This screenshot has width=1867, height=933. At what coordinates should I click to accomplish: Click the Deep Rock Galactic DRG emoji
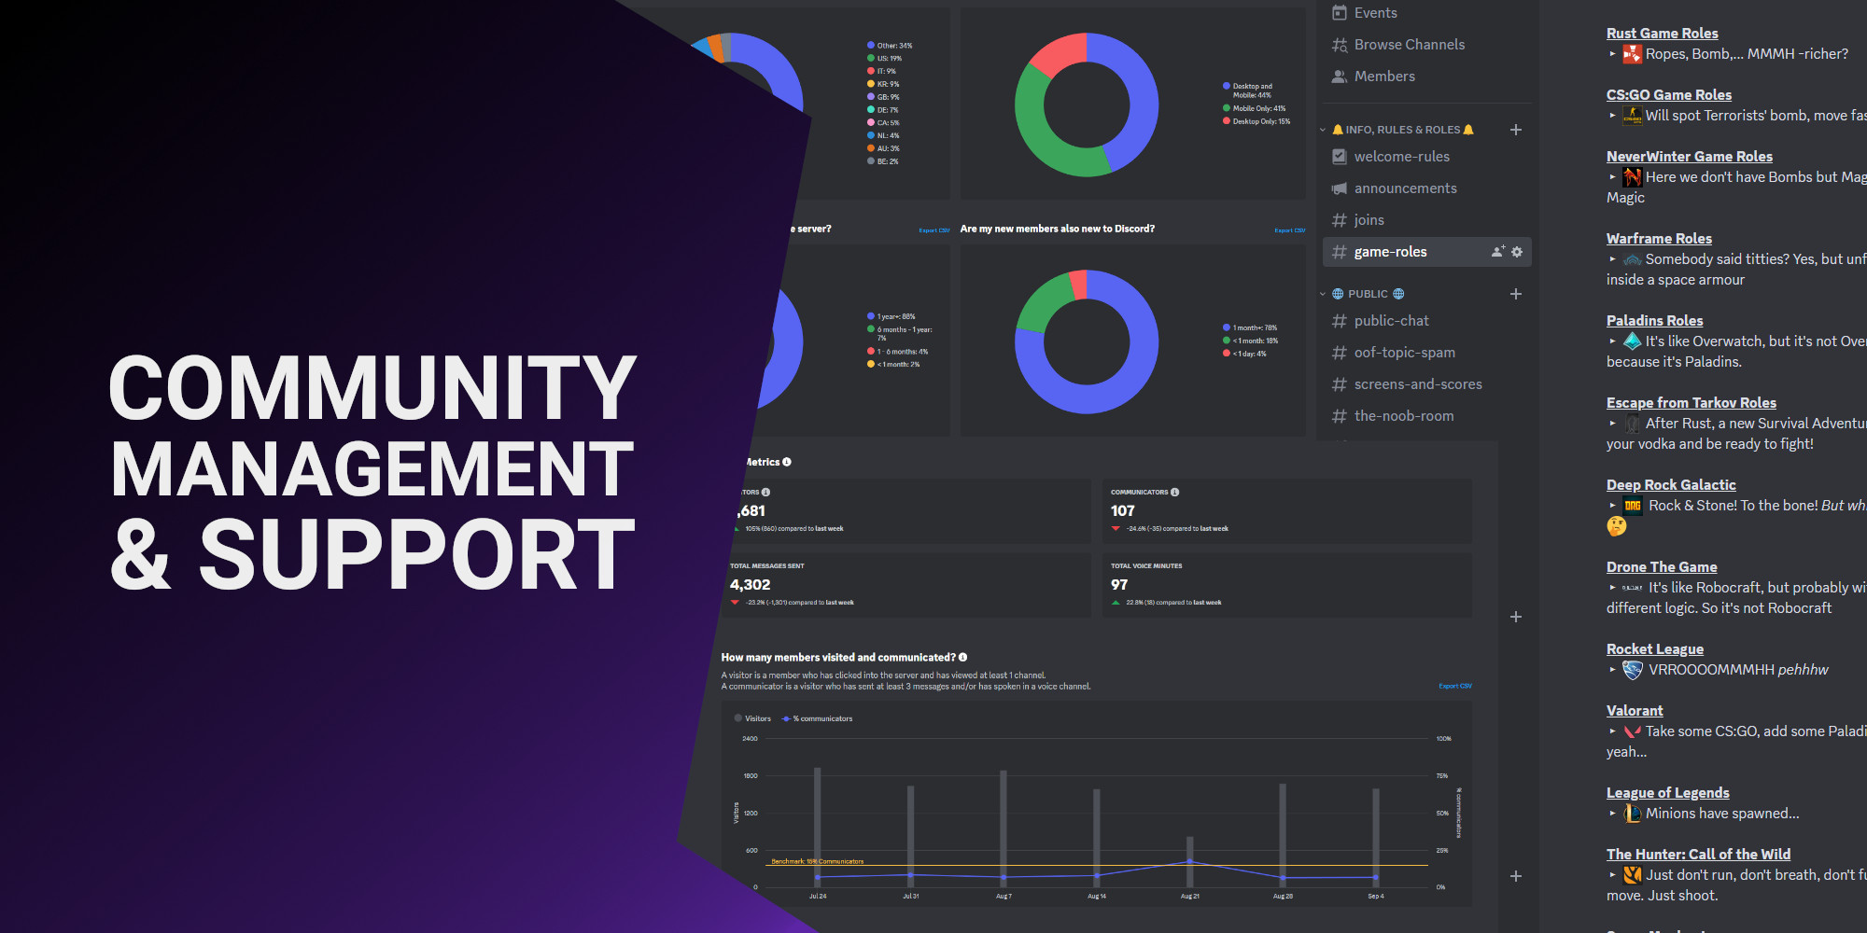point(1633,506)
